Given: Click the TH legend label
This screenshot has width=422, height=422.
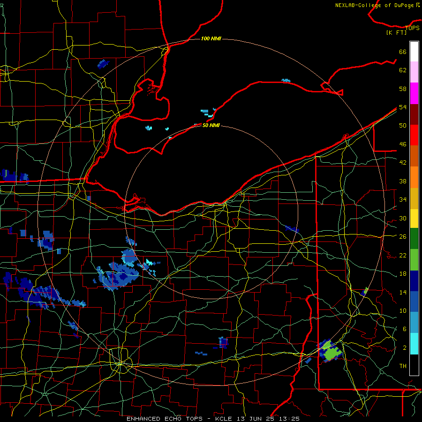Looking at the screenshot, I should [403, 366].
